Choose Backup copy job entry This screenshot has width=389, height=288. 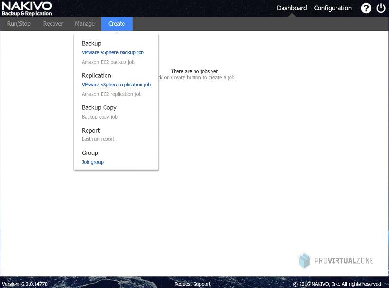[100, 117]
